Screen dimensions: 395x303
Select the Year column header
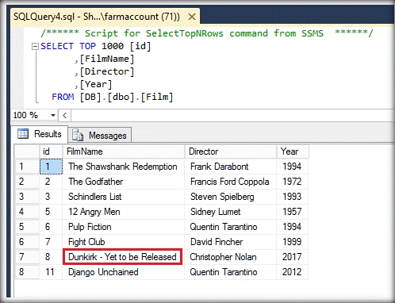point(293,151)
